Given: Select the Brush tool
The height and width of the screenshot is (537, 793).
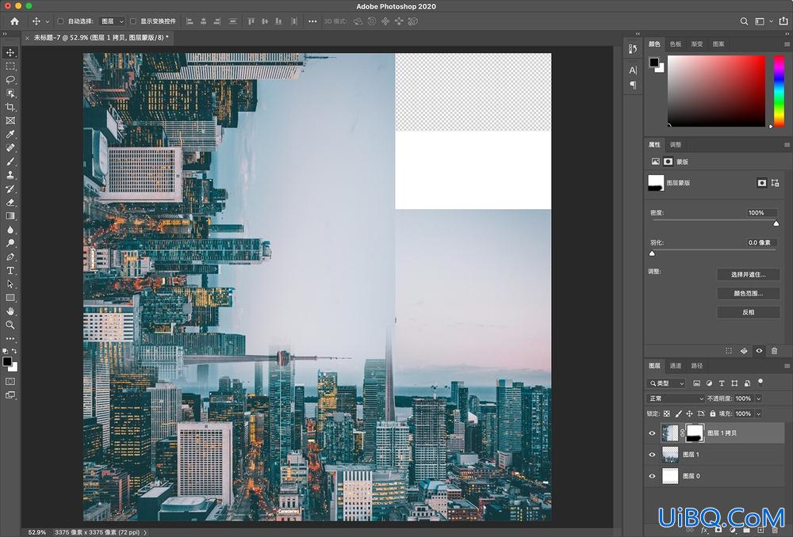Looking at the screenshot, I should tap(10, 162).
